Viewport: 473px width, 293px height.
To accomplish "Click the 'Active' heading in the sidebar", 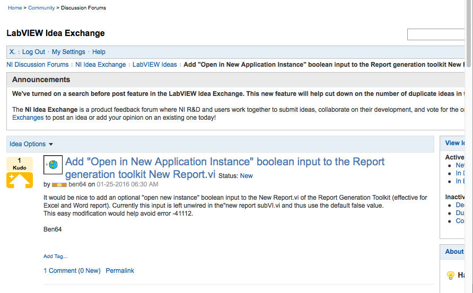I will pyautogui.click(x=454, y=157).
